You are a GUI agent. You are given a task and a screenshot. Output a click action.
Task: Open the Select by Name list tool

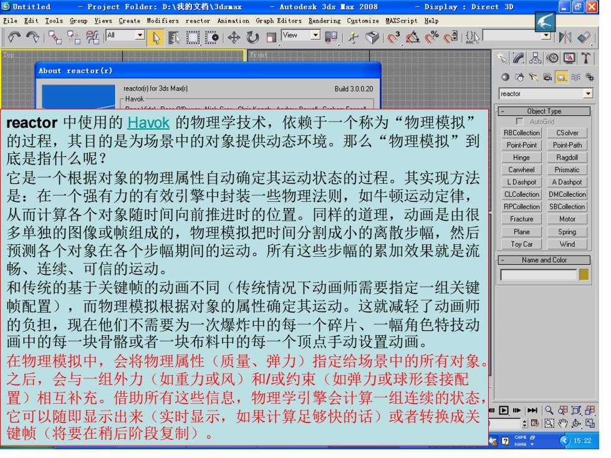(174, 38)
